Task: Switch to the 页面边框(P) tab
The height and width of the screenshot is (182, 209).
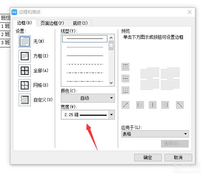Action: pos(52,23)
